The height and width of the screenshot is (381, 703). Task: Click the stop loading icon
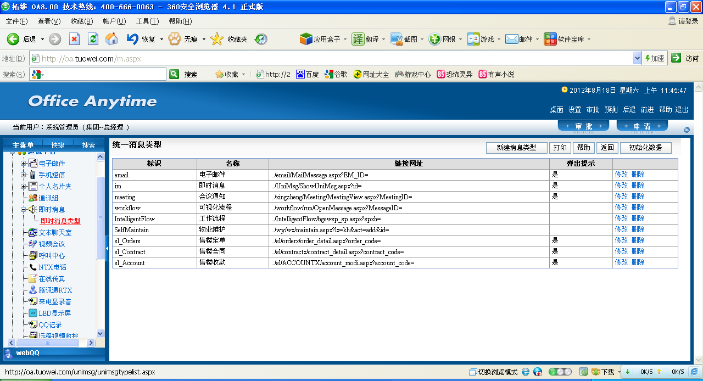(x=74, y=39)
